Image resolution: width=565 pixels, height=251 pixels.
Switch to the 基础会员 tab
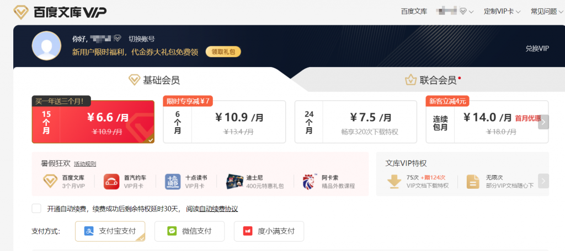click(154, 80)
